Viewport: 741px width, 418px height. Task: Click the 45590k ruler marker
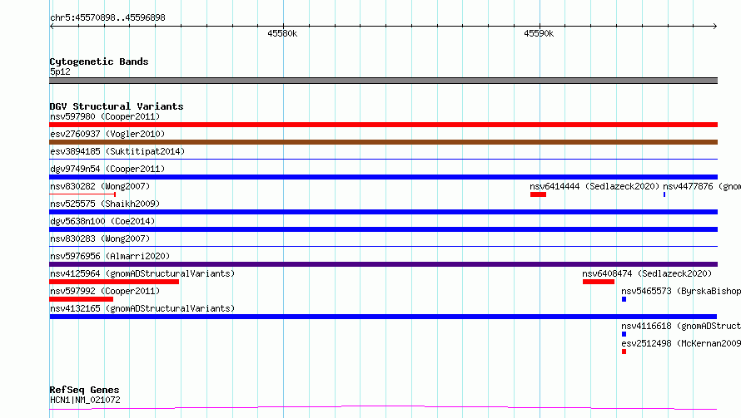(539, 33)
